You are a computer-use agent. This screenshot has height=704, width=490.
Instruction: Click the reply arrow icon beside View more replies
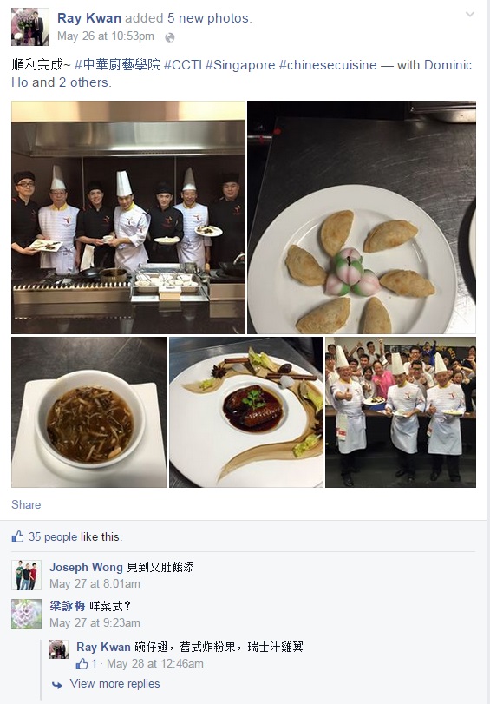tap(57, 685)
